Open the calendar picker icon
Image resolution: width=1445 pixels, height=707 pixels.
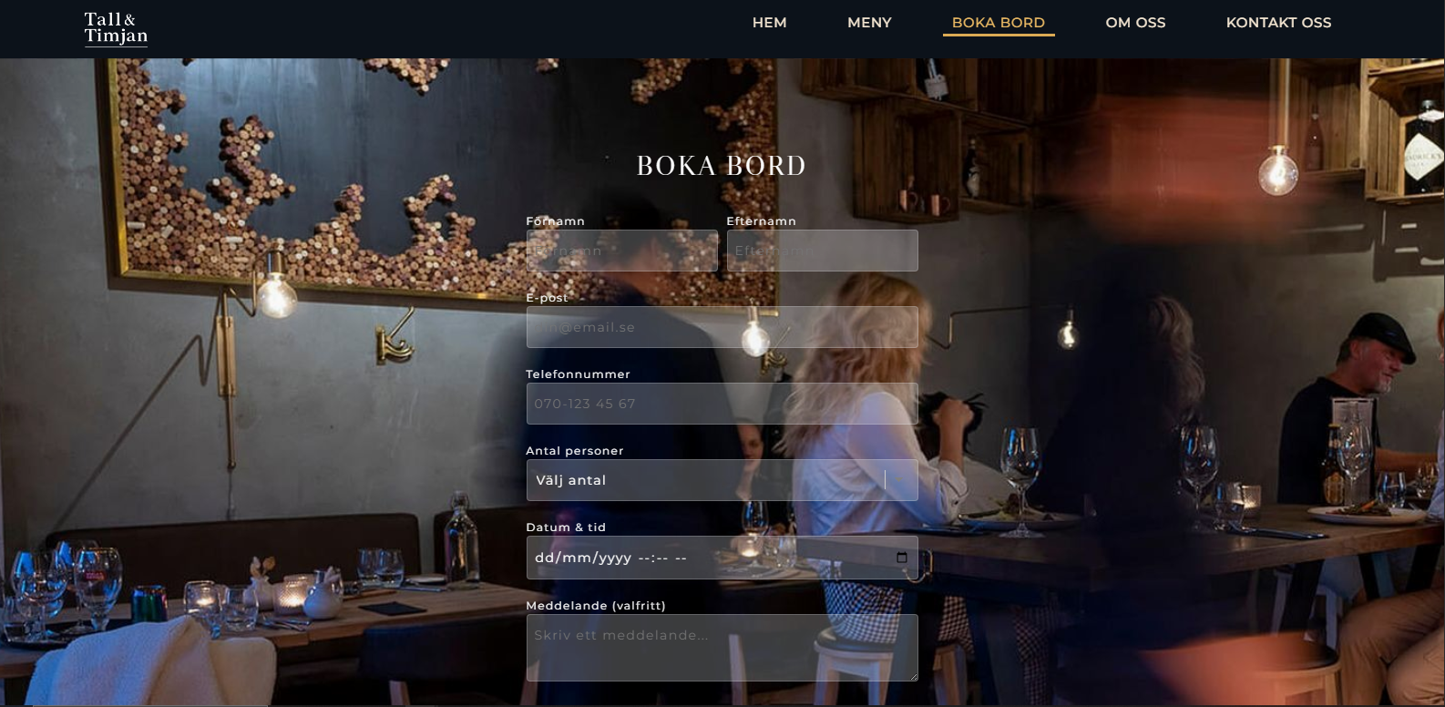pyautogui.click(x=902, y=558)
